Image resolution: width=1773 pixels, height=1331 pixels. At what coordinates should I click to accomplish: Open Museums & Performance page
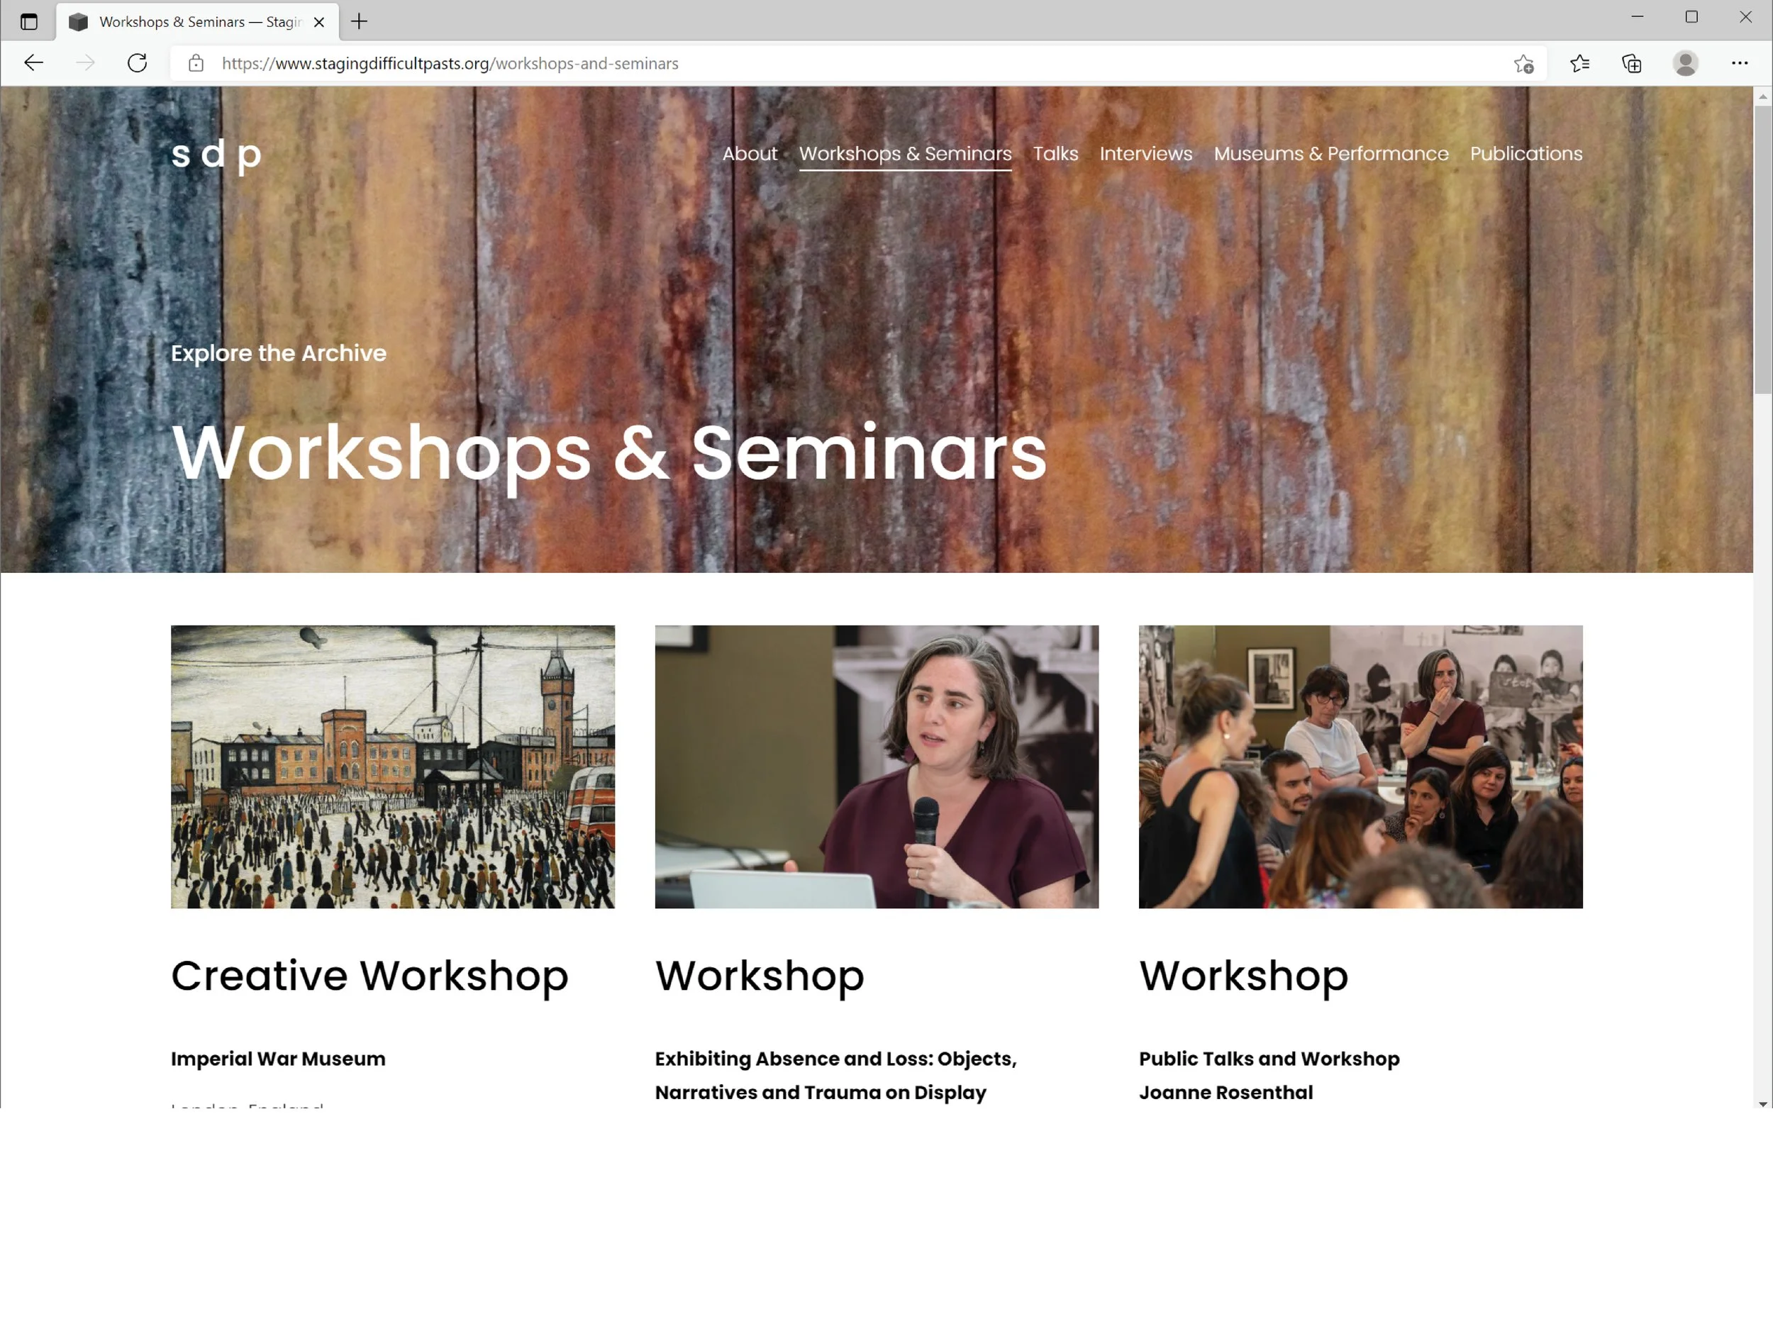click(1330, 153)
